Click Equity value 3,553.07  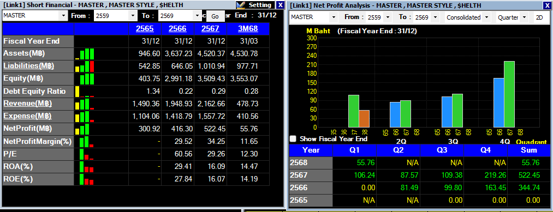[243, 78]
